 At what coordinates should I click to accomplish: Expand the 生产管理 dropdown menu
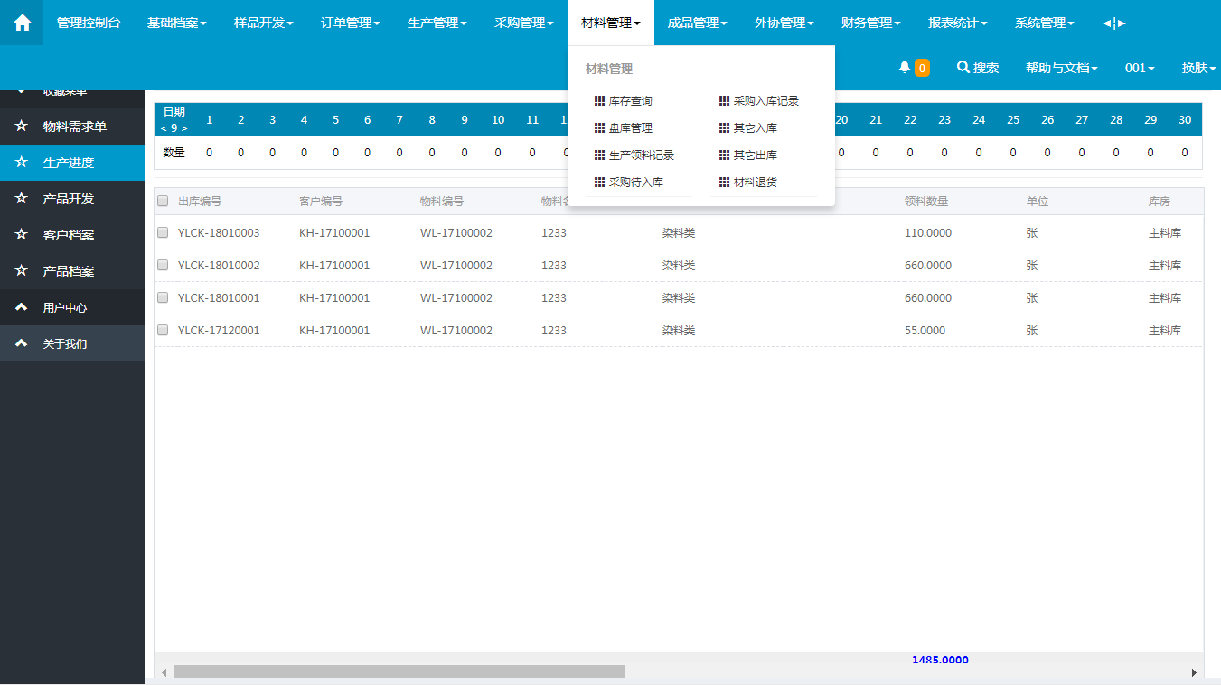pyautogui.click(x=437, y=23)
